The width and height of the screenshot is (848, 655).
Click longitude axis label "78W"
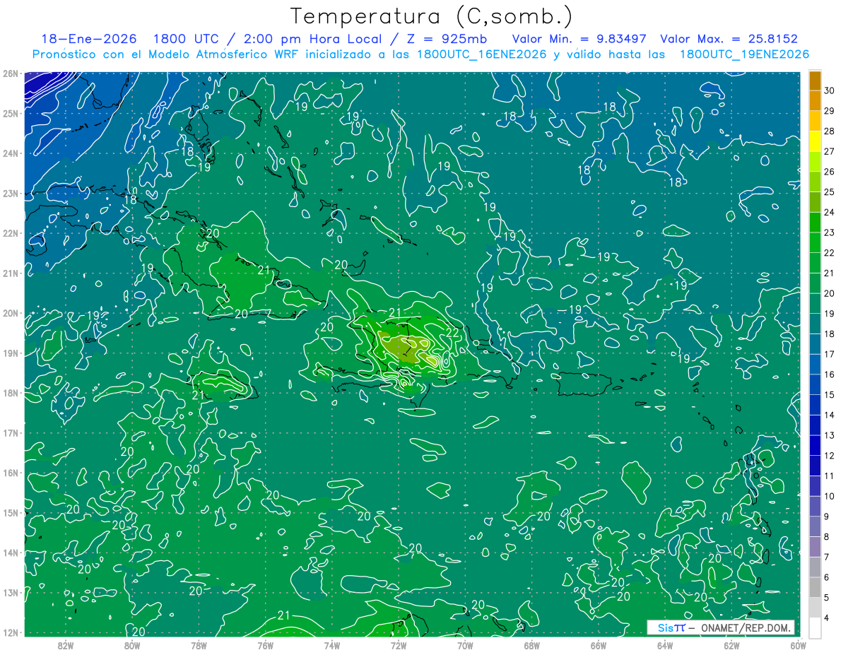point(199,645)
